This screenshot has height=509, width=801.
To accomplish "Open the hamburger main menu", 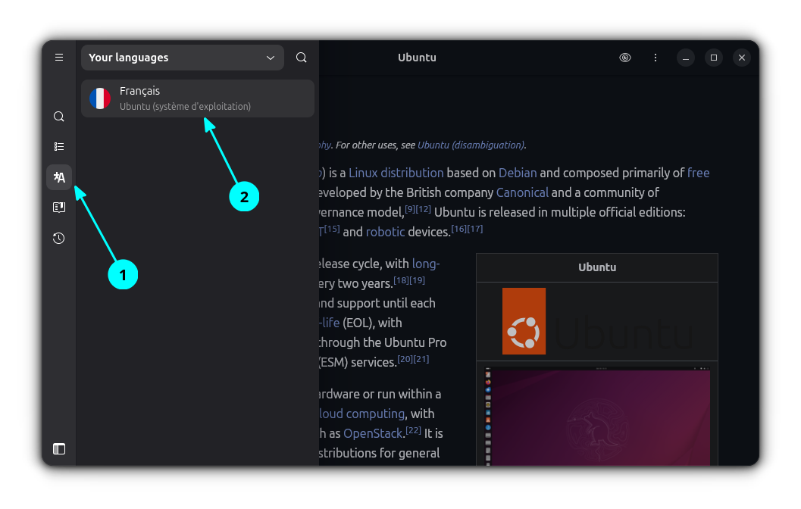I will (x=59, y=58).
